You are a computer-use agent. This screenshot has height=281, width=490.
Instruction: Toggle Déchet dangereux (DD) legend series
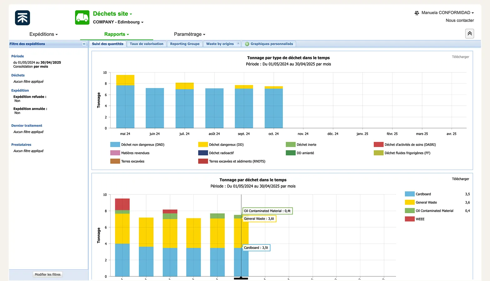point(226,145)
